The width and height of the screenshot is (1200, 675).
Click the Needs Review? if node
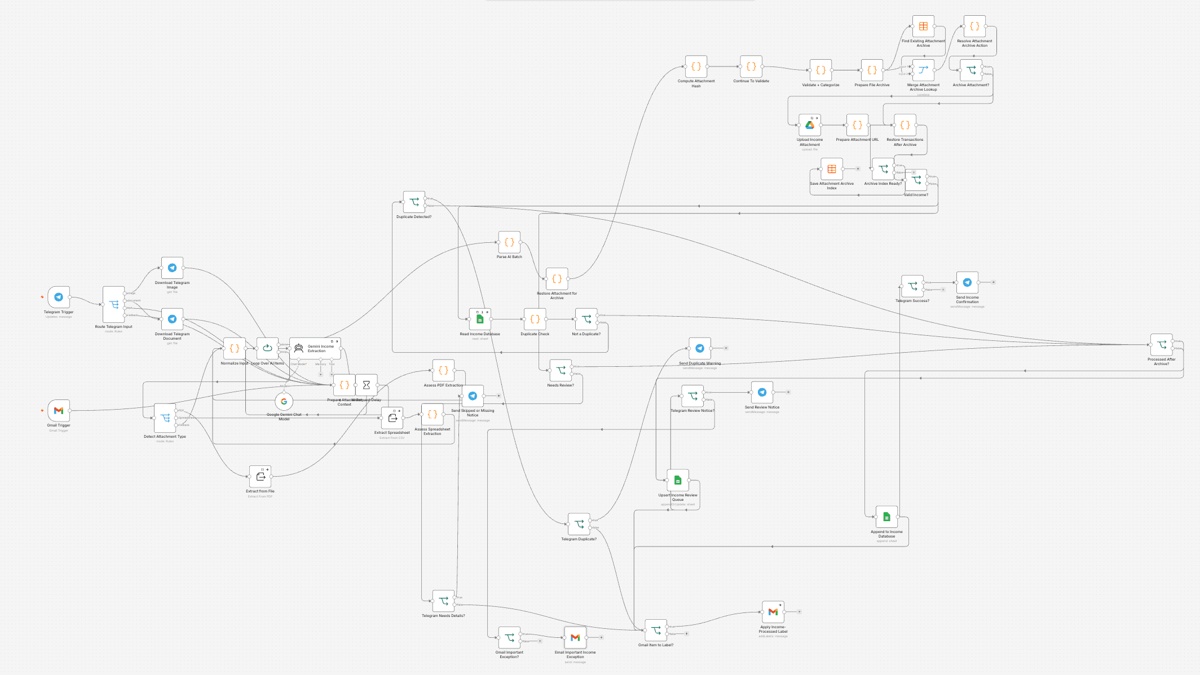click(x=561, y=370)
